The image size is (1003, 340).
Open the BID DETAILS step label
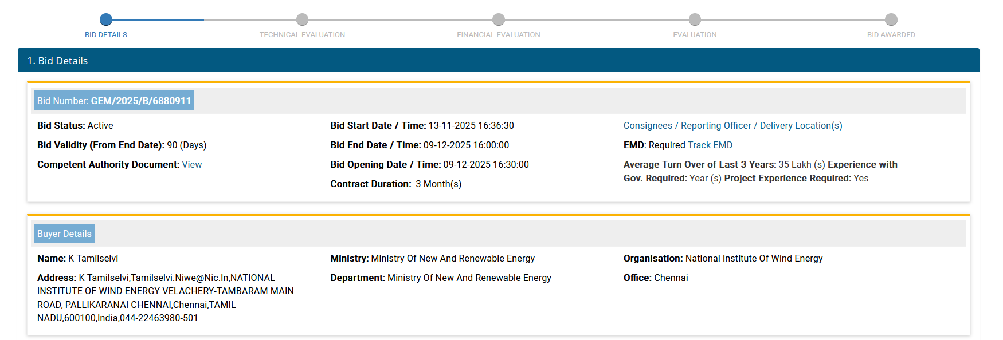(x=106, y=35)
